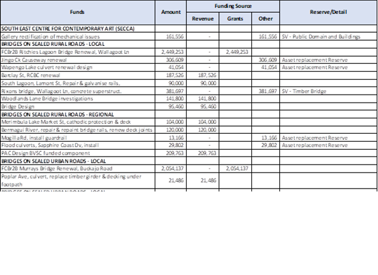Select the Revenue sub-header cell
378x275 pixels.
click(x=203, y=19)
